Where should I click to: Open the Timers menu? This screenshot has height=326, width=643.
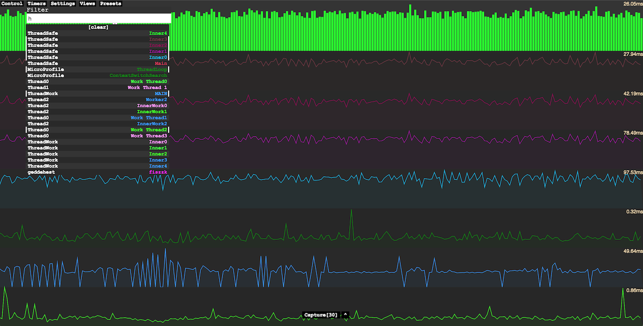point(36,4)
